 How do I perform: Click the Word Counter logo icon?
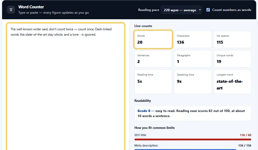point(11,10)
